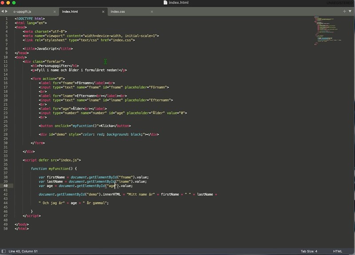
Task: Click the green full-screen window button
Action: coord(14,3)
